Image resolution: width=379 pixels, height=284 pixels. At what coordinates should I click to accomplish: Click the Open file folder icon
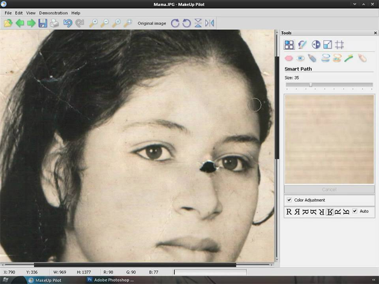click(8, 23)
